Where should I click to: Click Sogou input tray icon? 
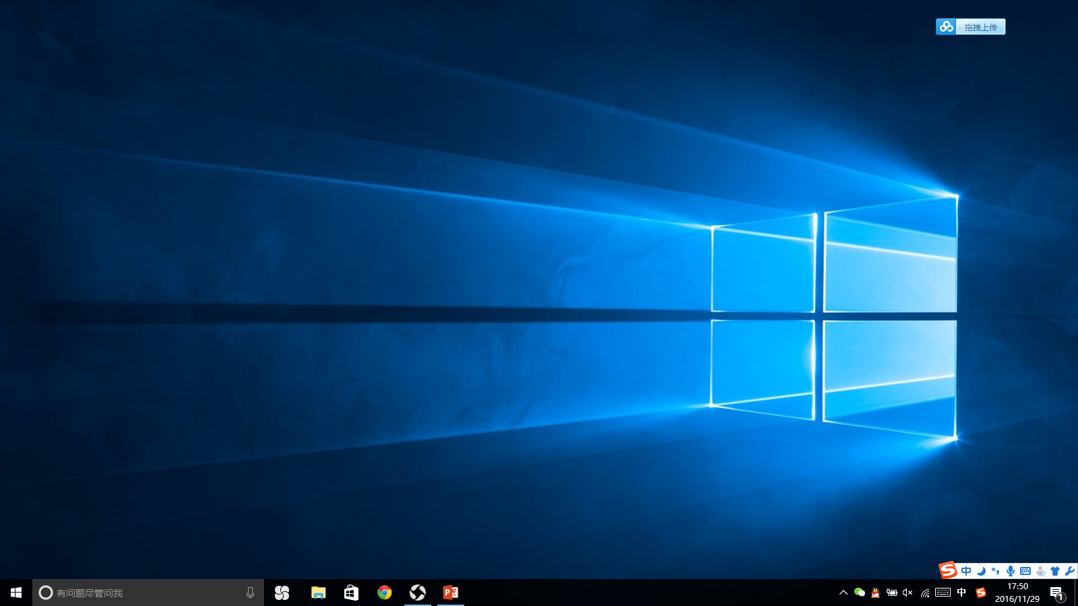pyautogui.click(x=981, y=593)
